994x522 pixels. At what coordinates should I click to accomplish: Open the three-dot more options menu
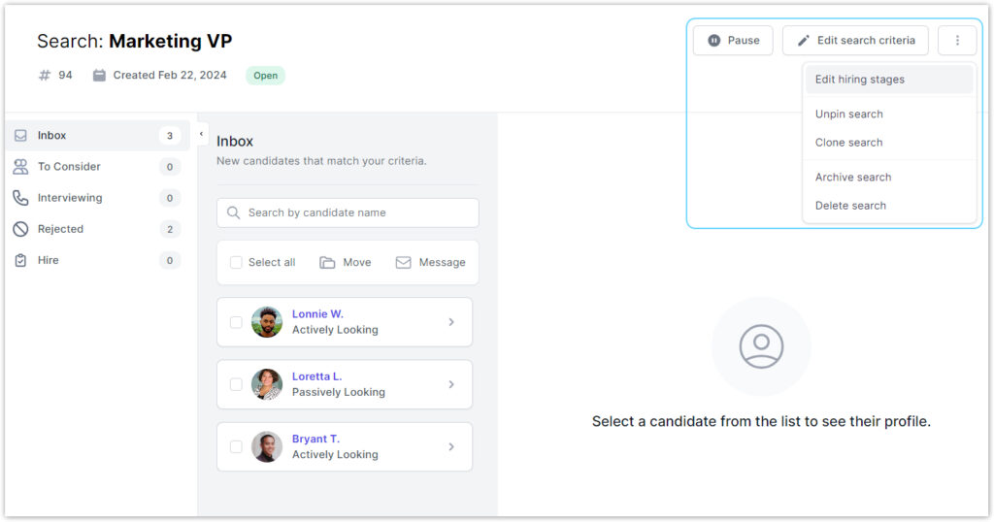point(957,41)
